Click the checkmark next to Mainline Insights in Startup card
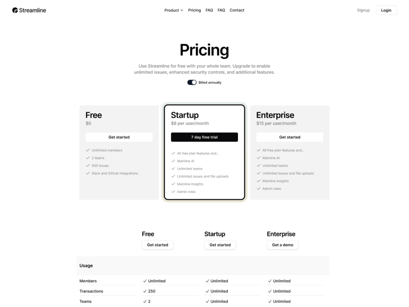409x307 pixels. [173, 184]
